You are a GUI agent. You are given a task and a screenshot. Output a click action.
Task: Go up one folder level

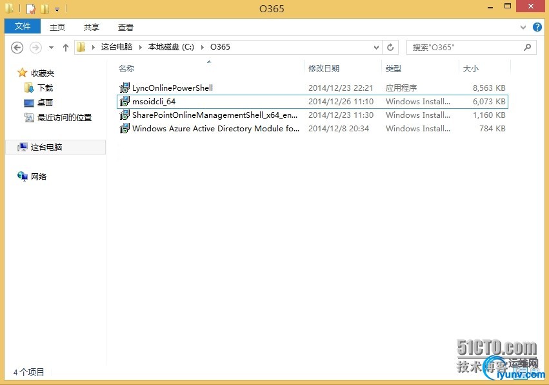pyautogui.click(x=65, y=47)
